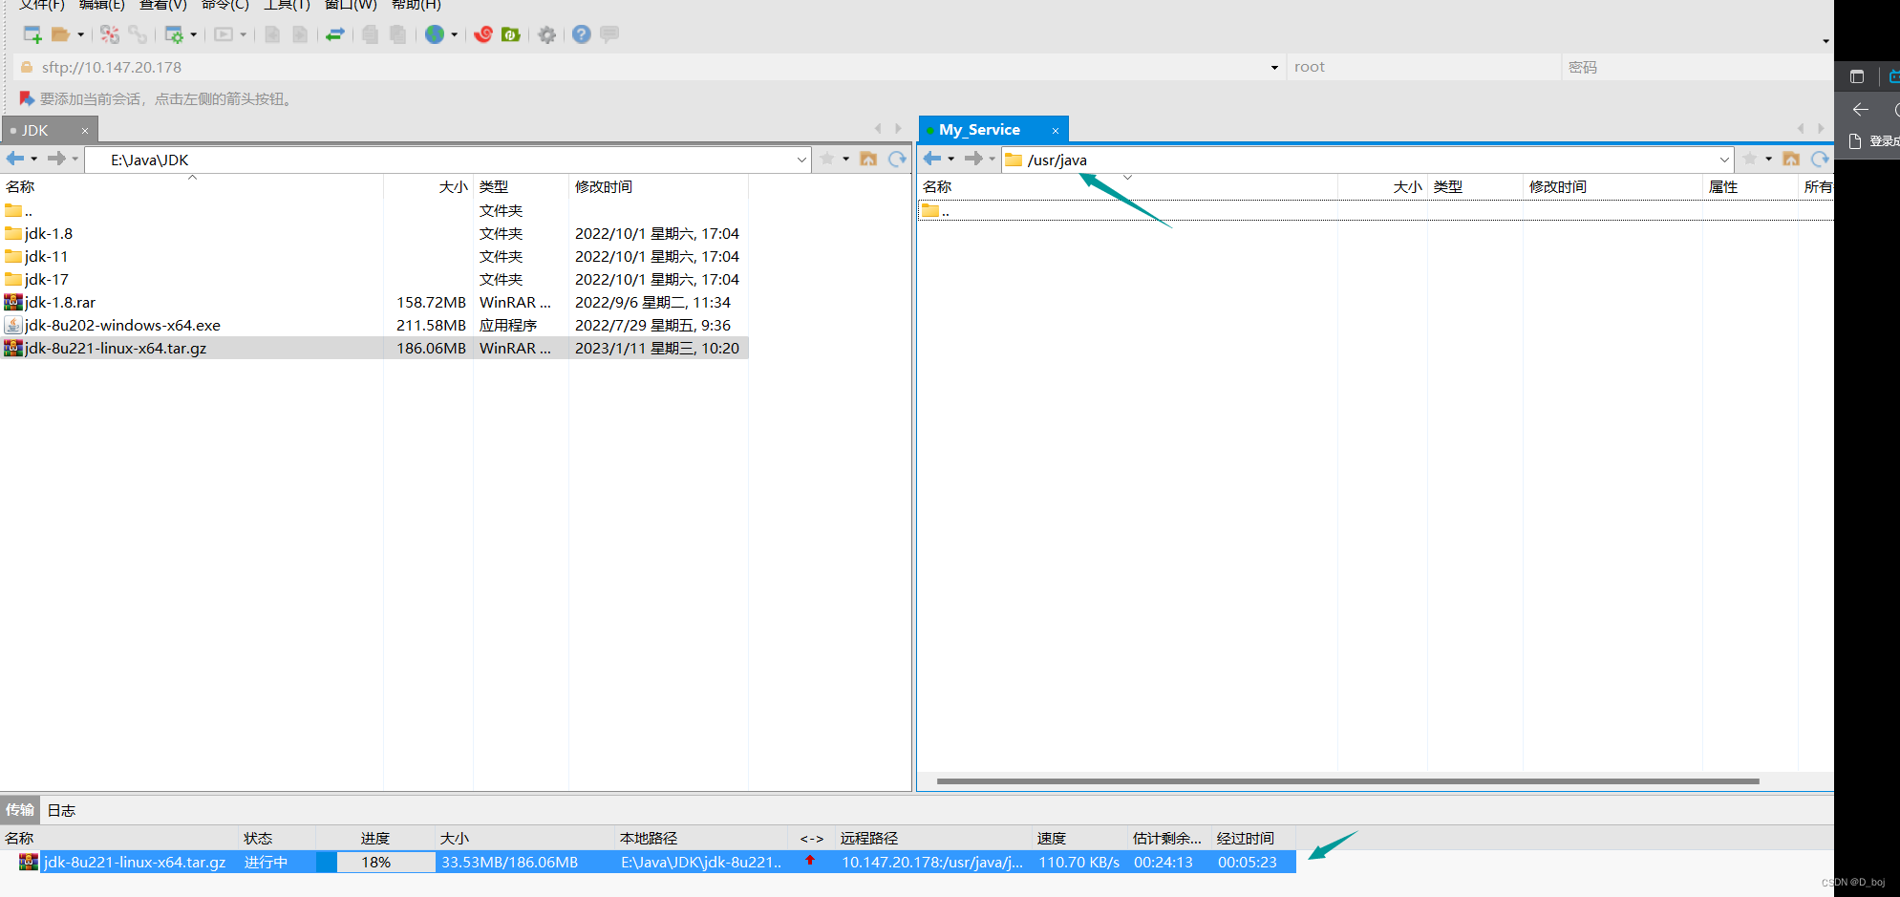
Task: Close the JDK tab
Action: click(85, 131)
